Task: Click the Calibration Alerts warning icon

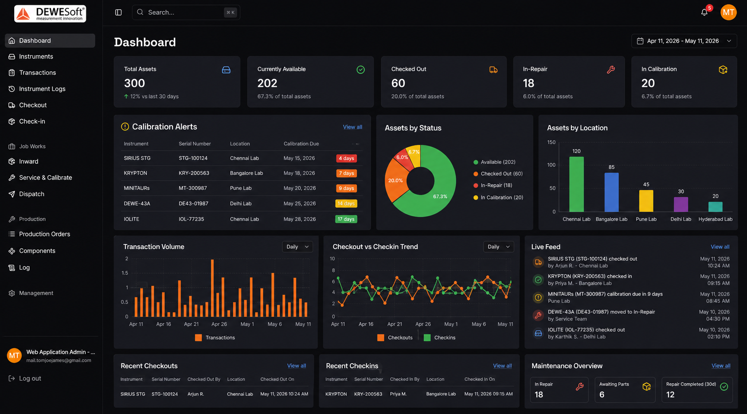Action: (125, 127)
